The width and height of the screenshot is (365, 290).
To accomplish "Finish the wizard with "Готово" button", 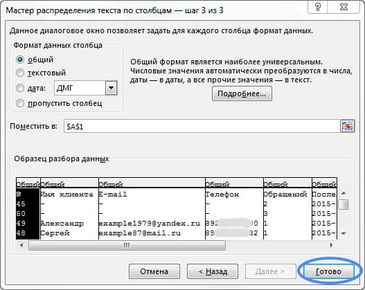I will tap(328, 271).
